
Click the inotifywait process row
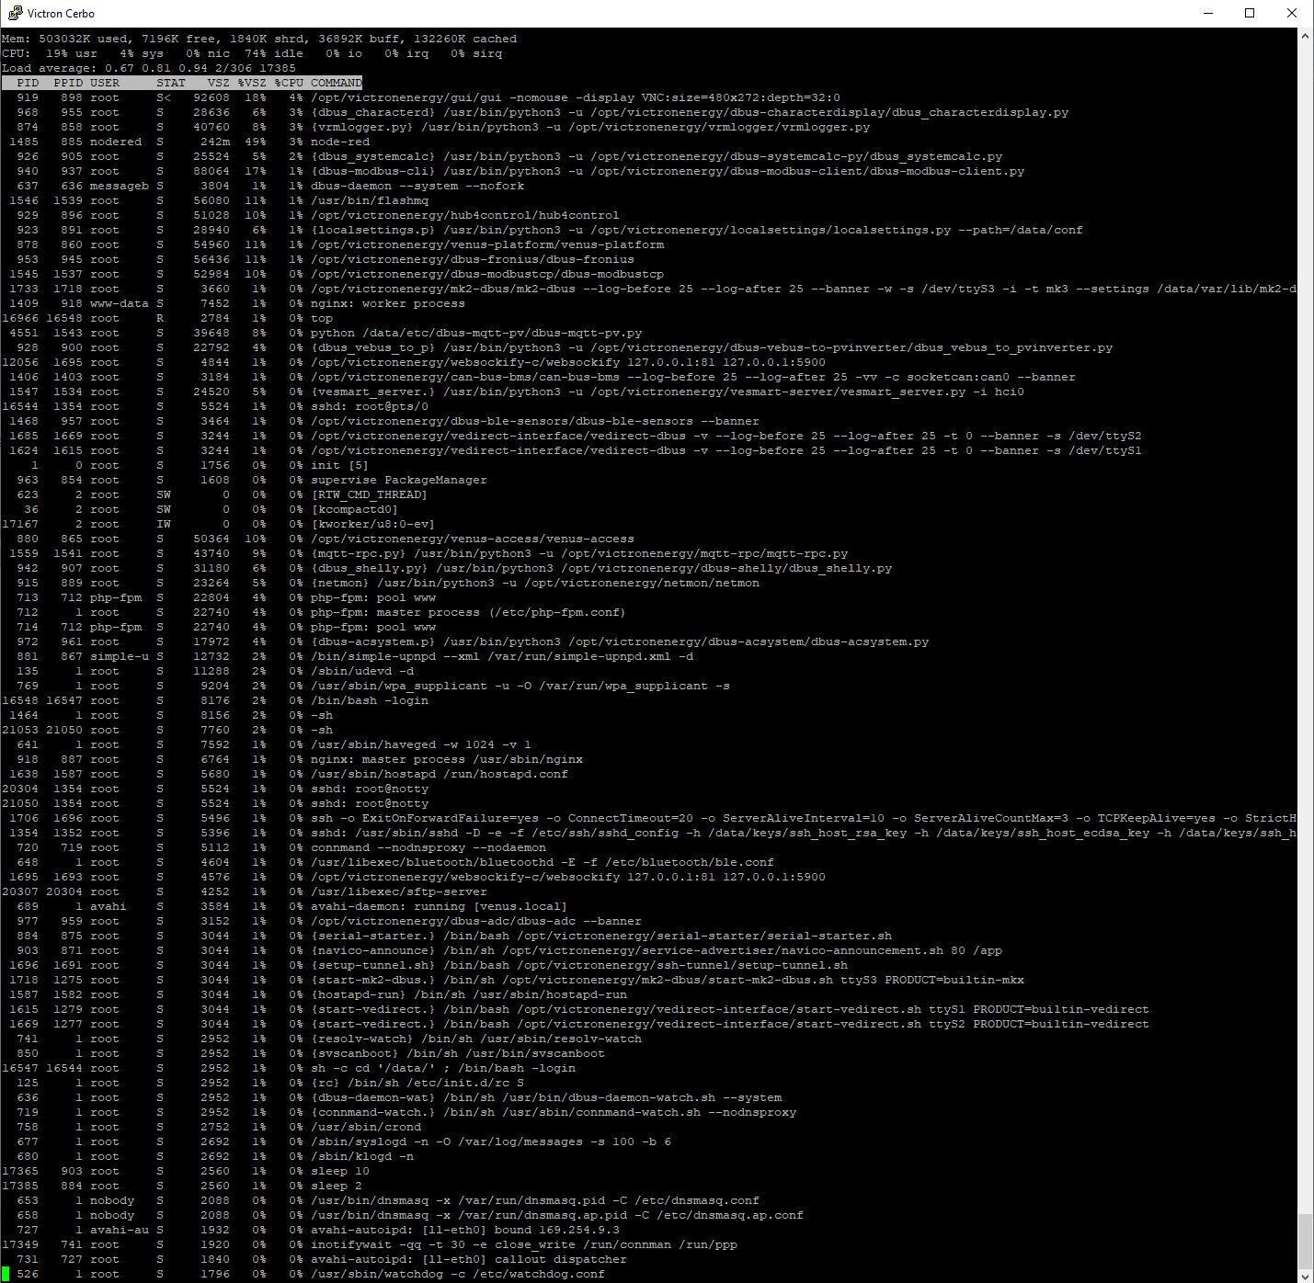[x=370, y=1244]
